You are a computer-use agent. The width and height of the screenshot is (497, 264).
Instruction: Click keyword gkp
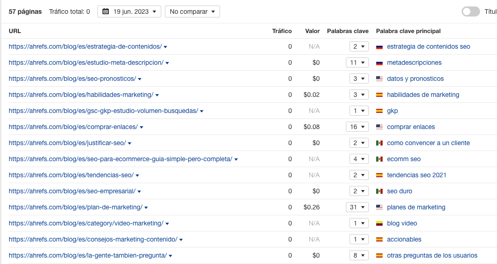(392, 111)
